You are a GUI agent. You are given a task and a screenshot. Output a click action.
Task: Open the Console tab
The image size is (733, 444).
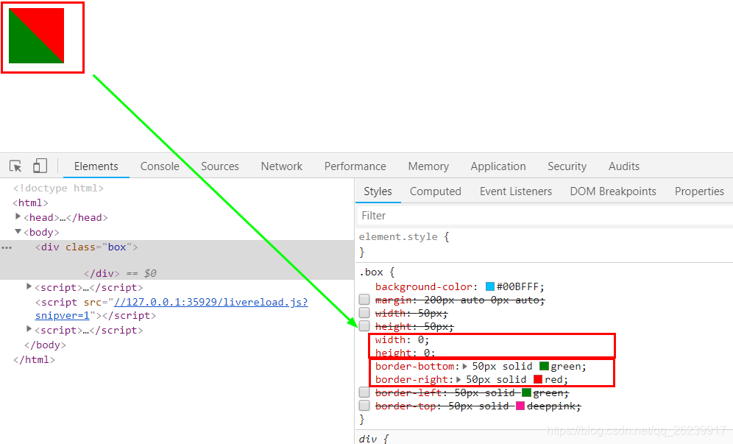(160, 166)
